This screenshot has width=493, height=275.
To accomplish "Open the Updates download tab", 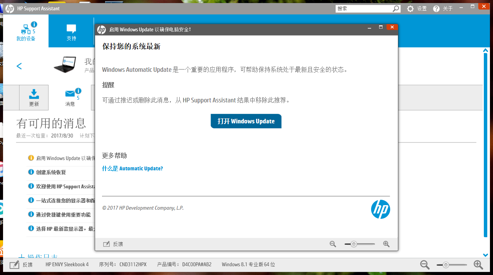I will pos(34,97).
